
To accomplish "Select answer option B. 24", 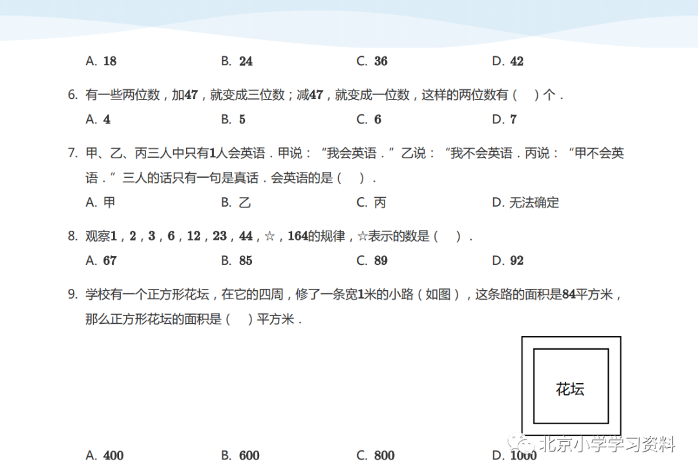I will point(237,61).
